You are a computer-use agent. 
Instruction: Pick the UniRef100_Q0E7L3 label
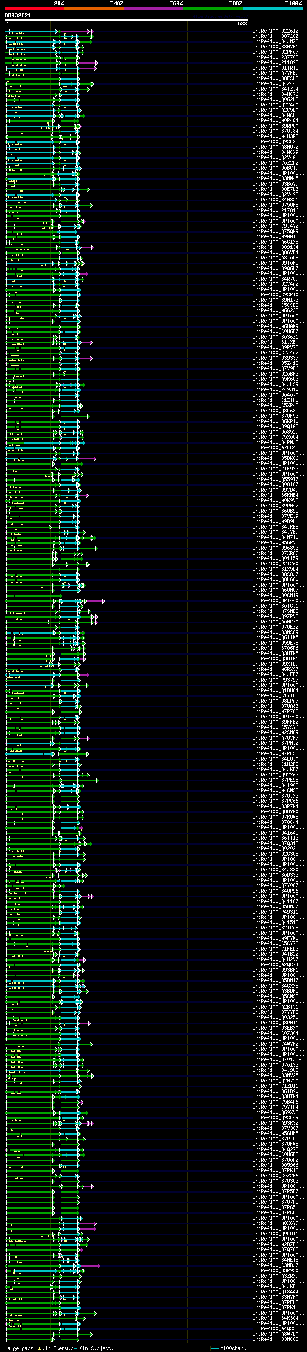tap(275, 189)
